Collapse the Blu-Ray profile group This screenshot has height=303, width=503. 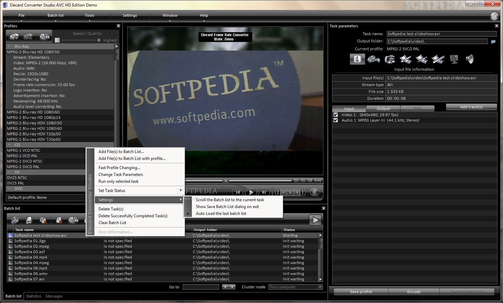tap(9, 46)
